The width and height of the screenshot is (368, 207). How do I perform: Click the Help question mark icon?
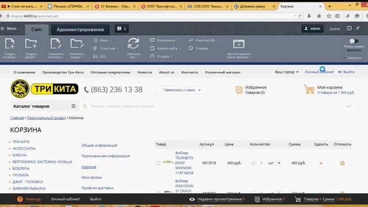click(20, 200)
